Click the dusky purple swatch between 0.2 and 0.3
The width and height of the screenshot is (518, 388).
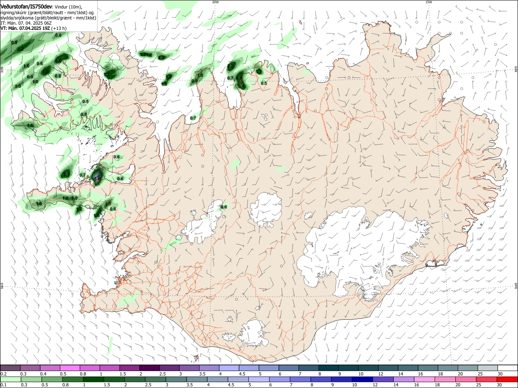click(10, 368)
